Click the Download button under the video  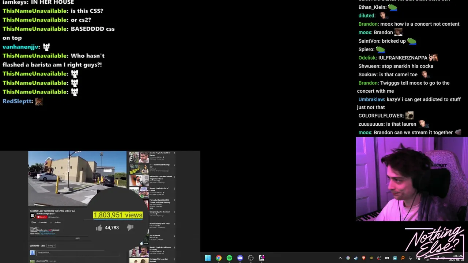point(43,222)
